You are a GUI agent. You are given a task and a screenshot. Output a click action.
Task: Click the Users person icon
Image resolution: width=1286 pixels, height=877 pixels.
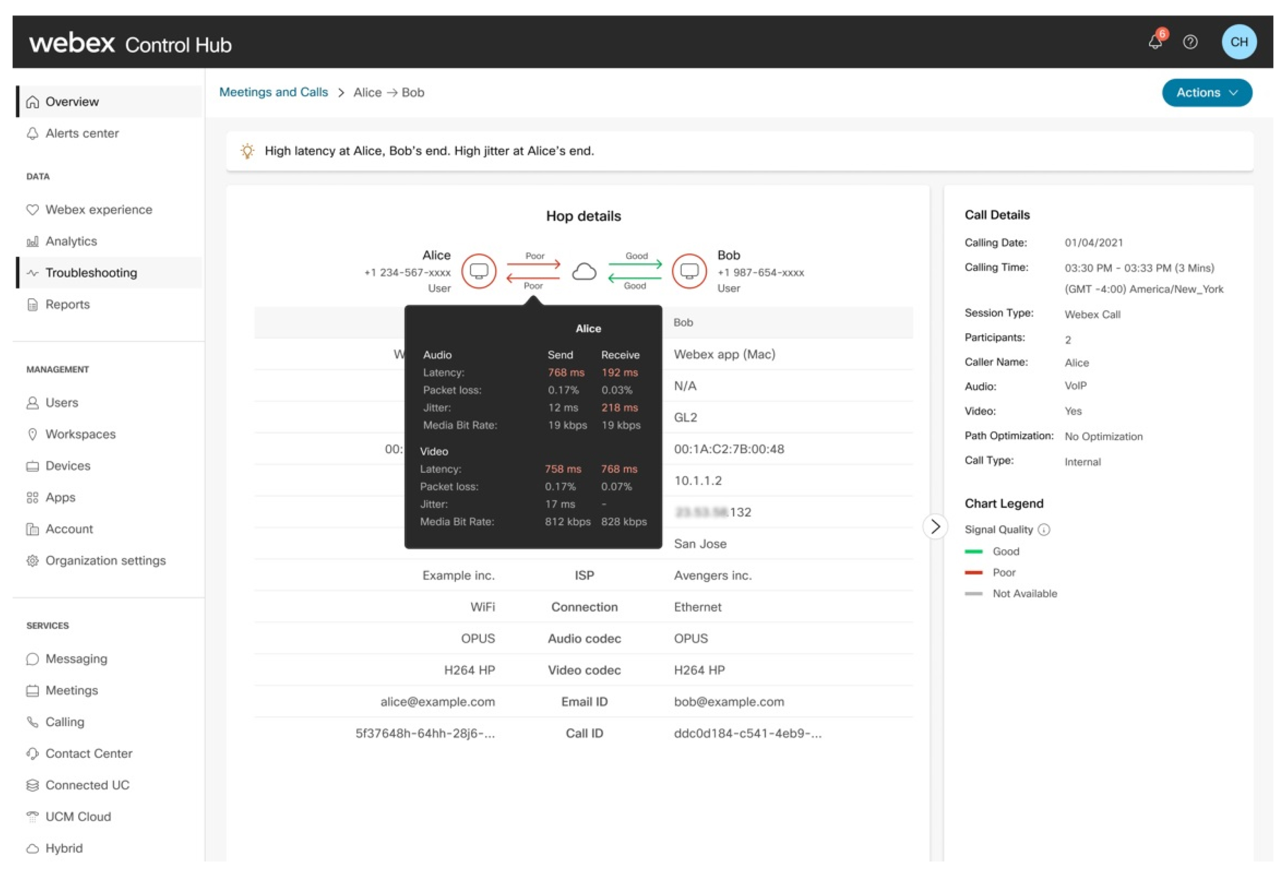[33, 403]
